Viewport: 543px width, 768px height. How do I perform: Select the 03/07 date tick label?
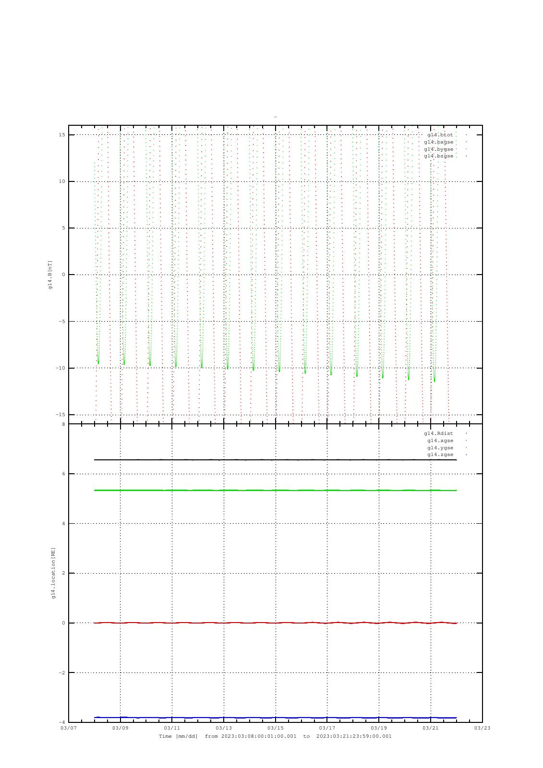pos(69,728)
